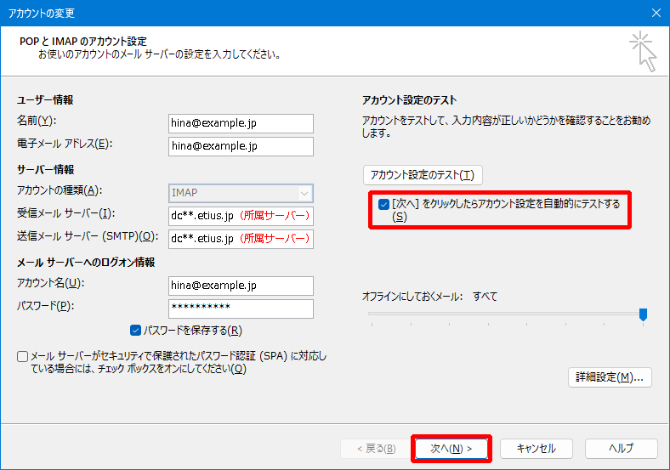Close the アカウントの変更 dialog
Screen dimensions: 670x470
click(656, 13)
